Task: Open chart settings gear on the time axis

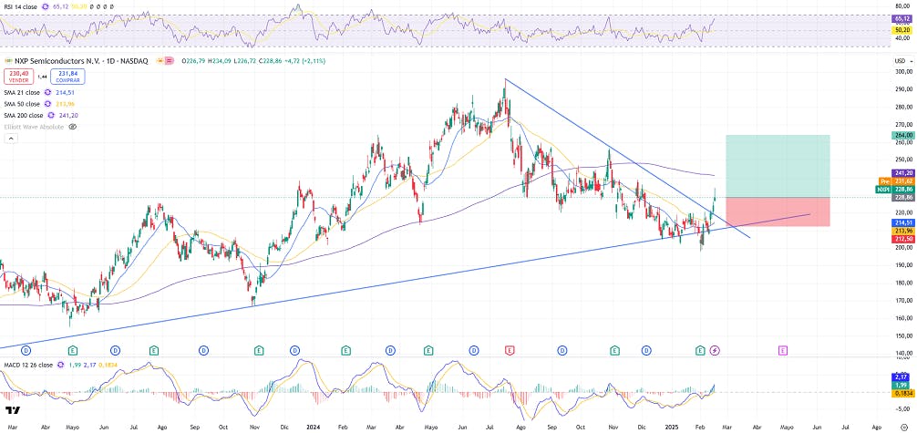Action: [904, 427]
